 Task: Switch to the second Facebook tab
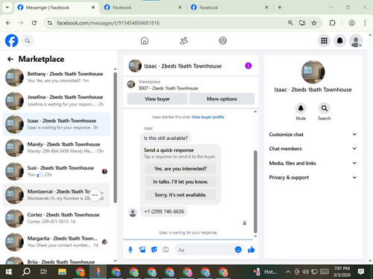tap(142, 7)
